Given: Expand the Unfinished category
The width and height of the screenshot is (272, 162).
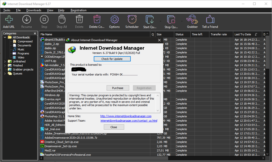Looking at the screenshot, I should tap(5, 61).
